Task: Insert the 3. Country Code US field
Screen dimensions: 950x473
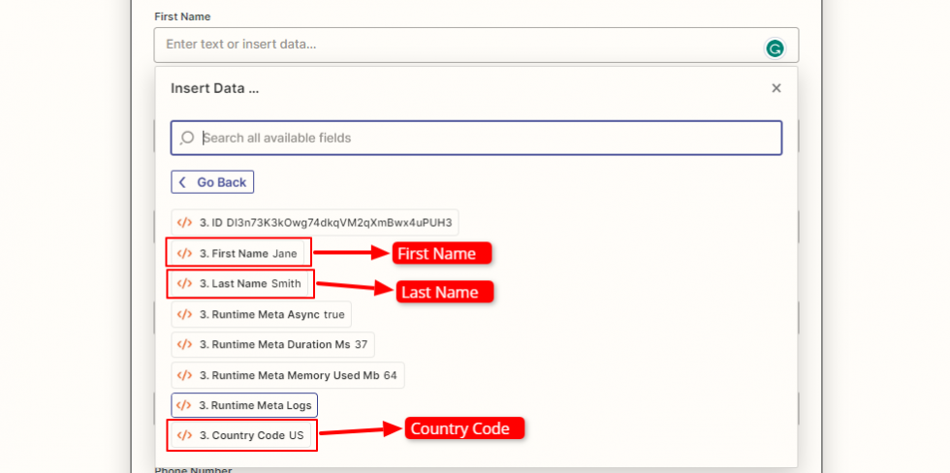Action: 241,435
